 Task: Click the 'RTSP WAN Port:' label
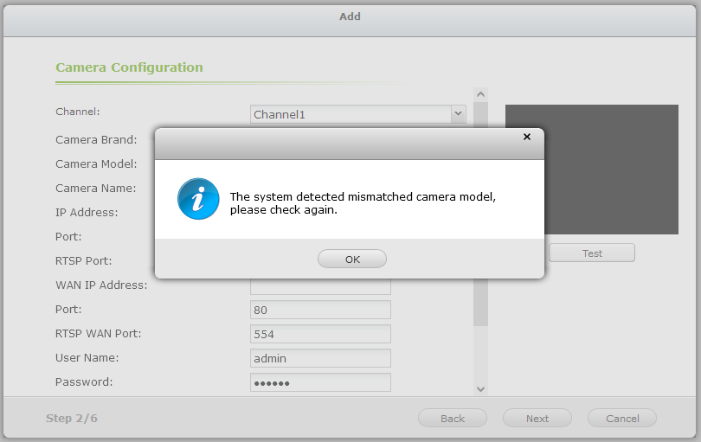coord(99,333)
